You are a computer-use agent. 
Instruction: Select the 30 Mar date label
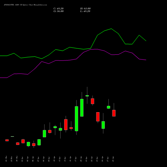17,159
